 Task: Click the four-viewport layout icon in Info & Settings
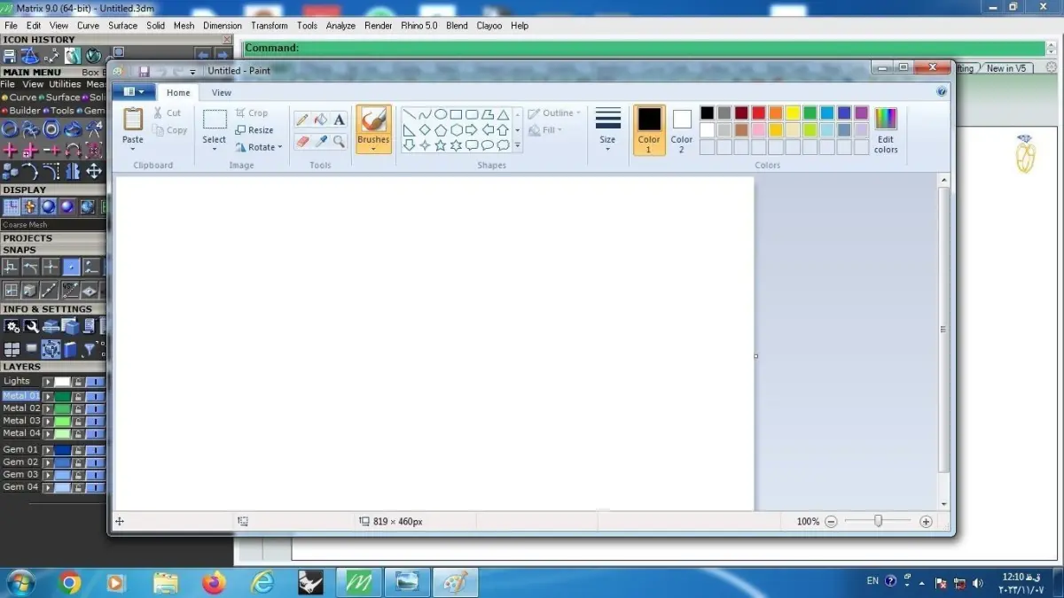coord(12,349)
